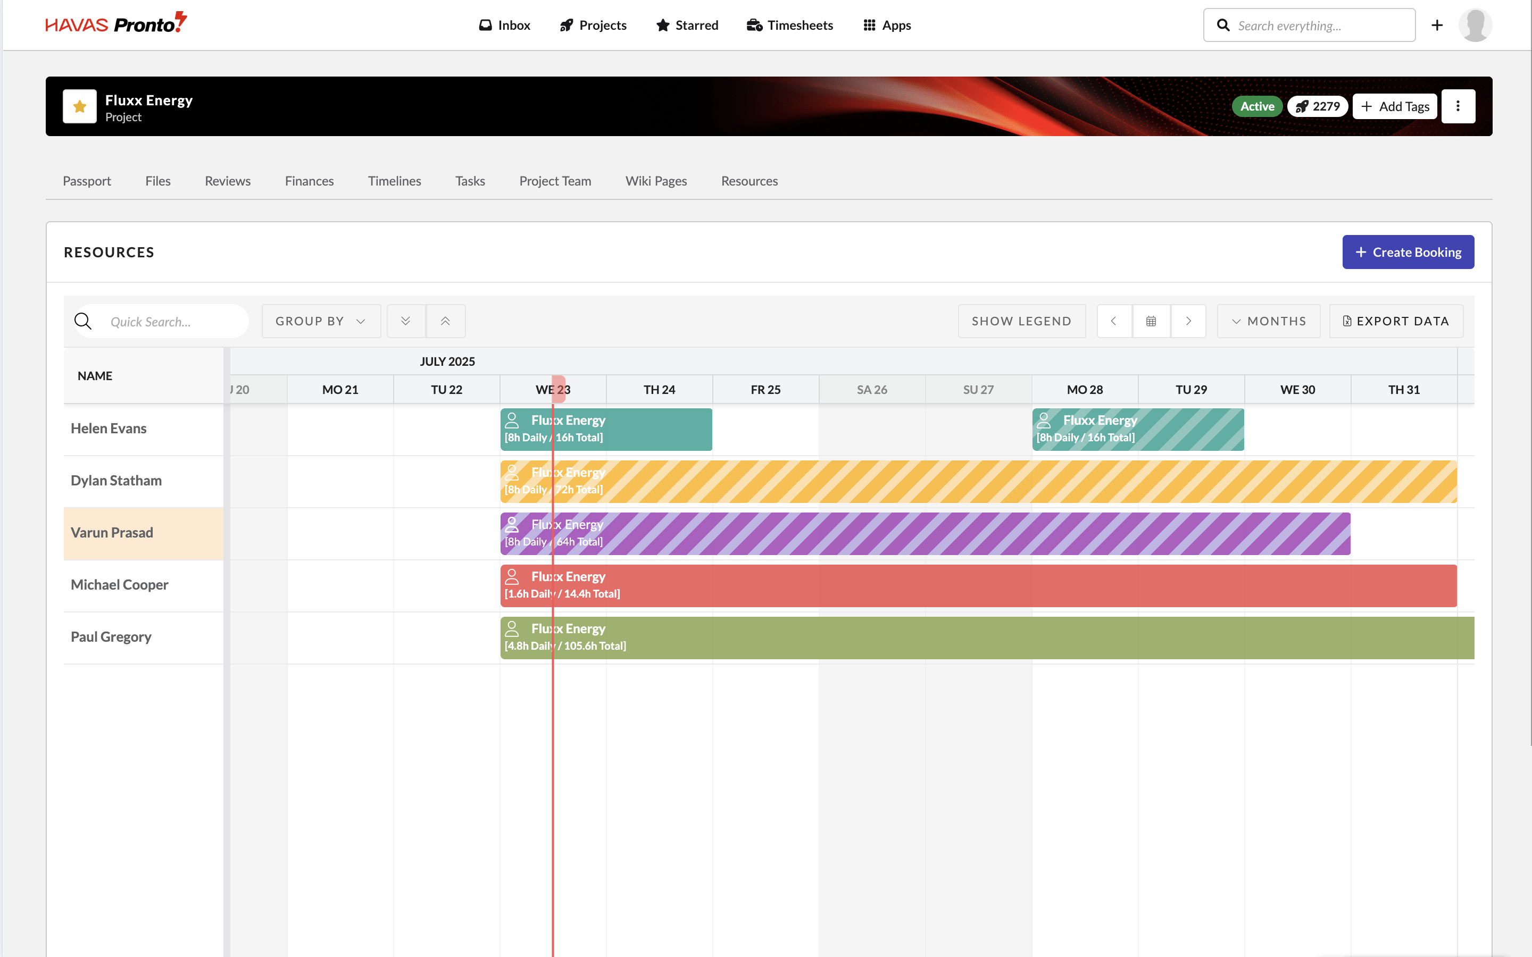Open the Project Team tab
Screen dimensions: 1532x957
coord(555,181)
